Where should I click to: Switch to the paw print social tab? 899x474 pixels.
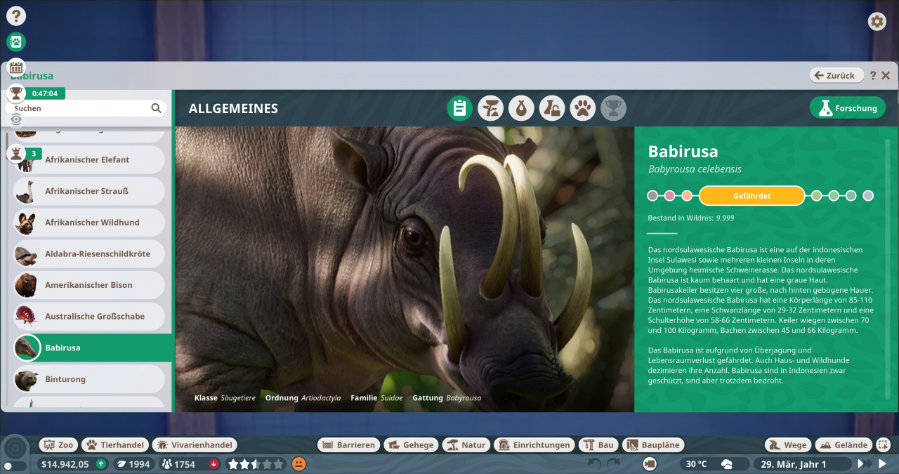coord(582,108)
